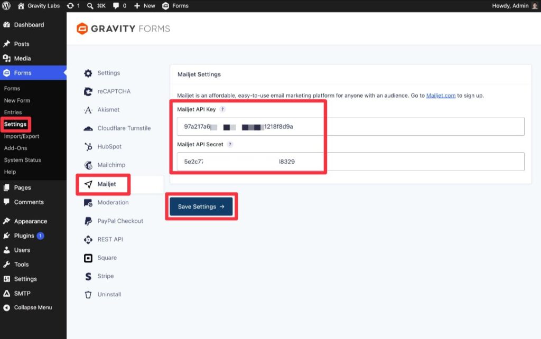Open New Form submenu link

click(17, 100)
